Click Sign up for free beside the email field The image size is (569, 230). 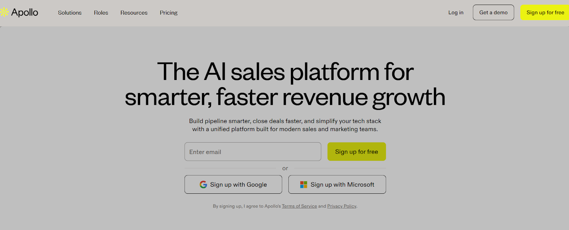pos(356,151)
